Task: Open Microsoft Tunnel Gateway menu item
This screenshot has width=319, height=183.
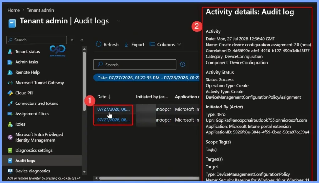Action: 40,83
